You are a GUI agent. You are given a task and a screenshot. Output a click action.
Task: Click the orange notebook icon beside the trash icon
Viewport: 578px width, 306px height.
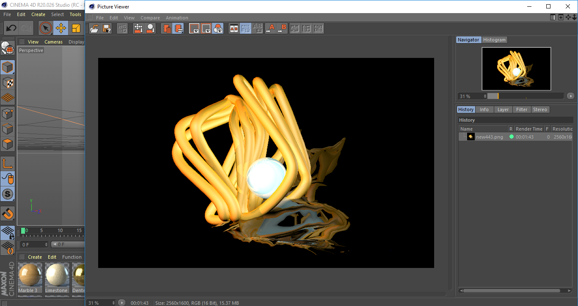(178, 28)
